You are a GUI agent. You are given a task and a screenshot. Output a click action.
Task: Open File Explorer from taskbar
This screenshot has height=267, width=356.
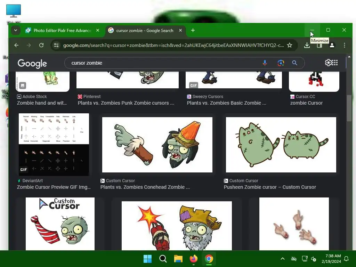(178, 259)
